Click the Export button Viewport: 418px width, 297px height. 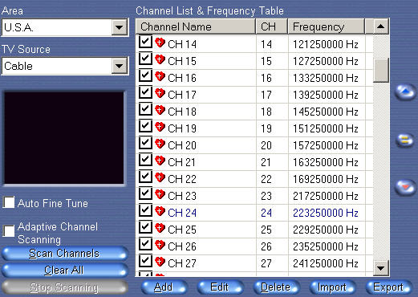(388, 287)
